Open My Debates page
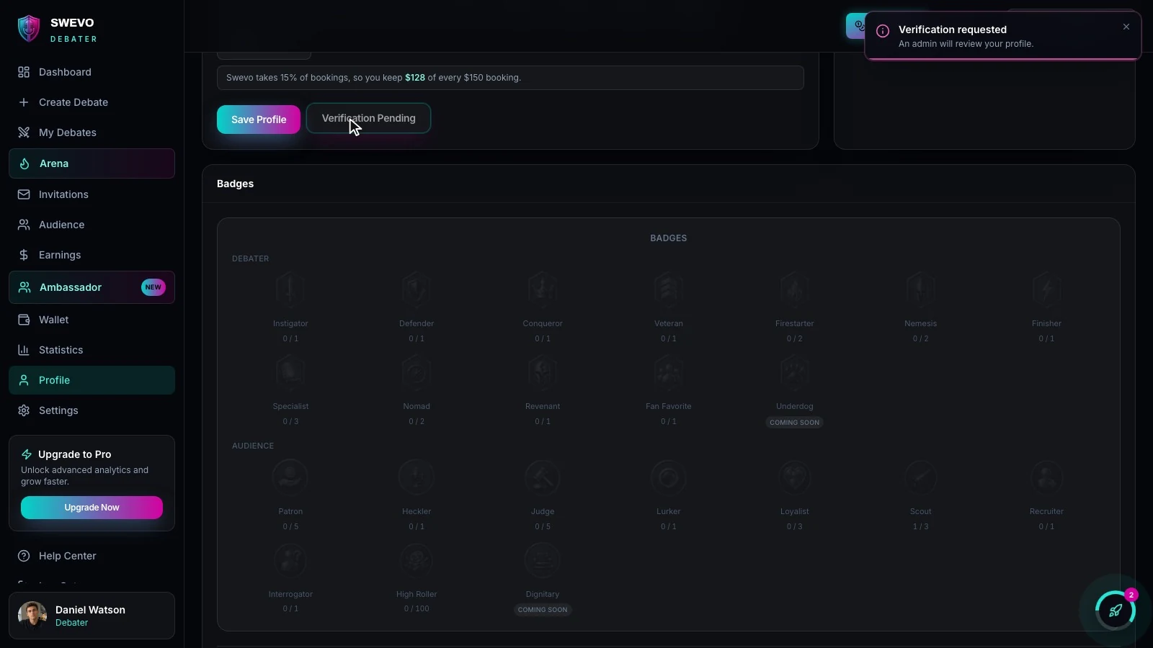 92,132
